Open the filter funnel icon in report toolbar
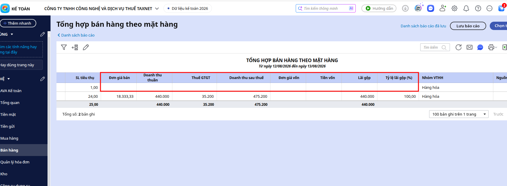The image size is (507, 186). pos(64,47)
